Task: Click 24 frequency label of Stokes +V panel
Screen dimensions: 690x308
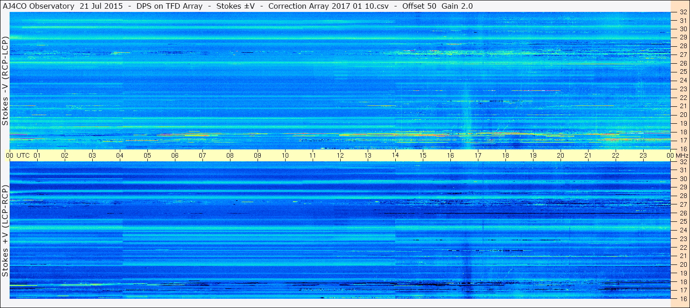Action: [683, 230]
